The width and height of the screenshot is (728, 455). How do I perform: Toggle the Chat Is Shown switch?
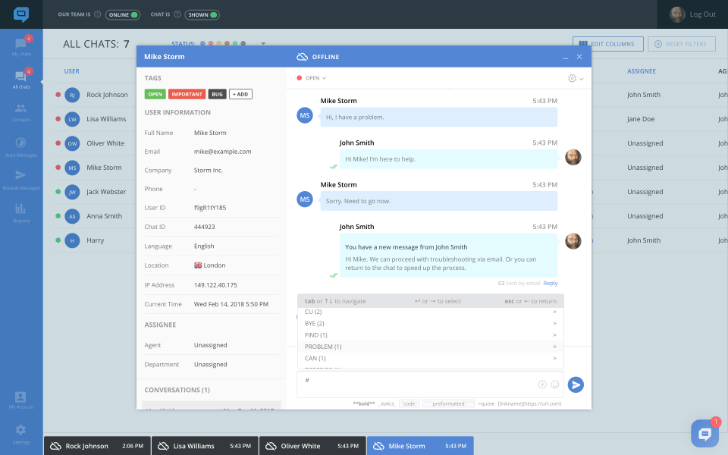coord(202,15)
